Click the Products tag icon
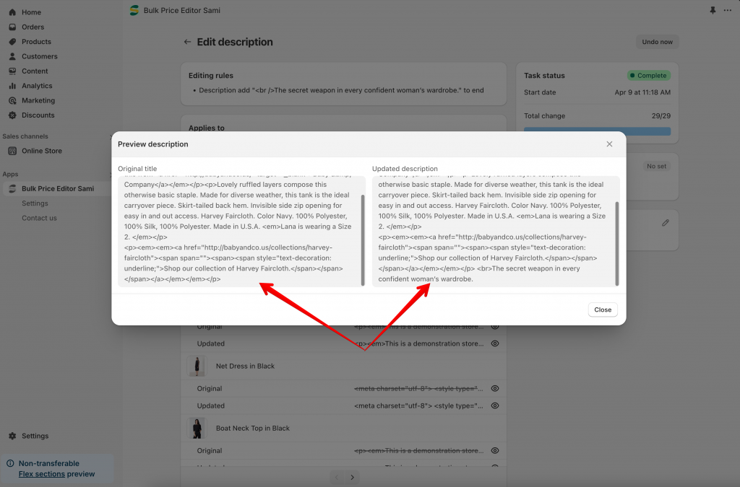This screenshot has height=487, width=740. (x=13, y=41)
